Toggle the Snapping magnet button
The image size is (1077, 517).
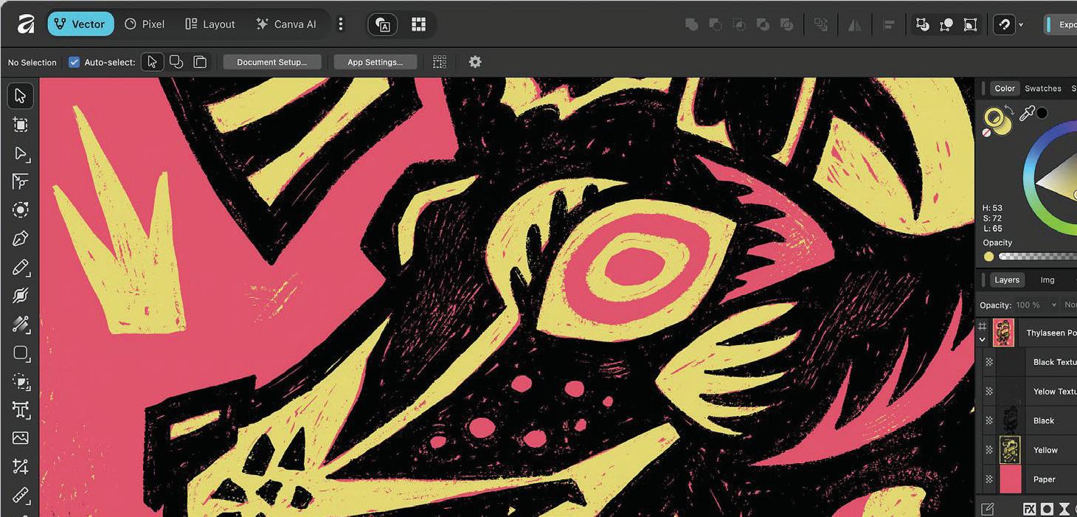pyautogui.click(x=1004, y=24)
